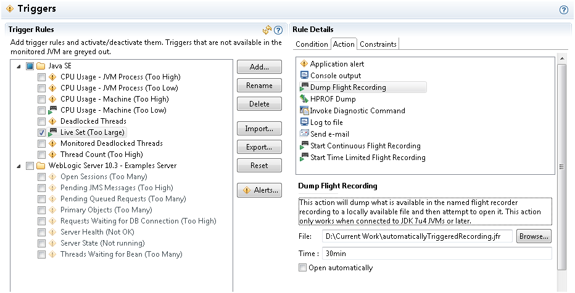Click the help icon in Triggers header
This screenshot has height=293, width=575.
[x=563, y=10]
